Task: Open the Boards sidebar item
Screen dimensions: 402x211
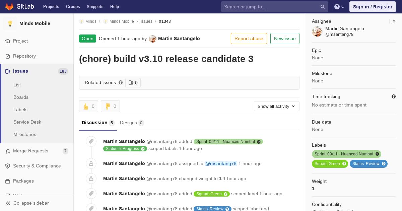Action: click(21, 97)
